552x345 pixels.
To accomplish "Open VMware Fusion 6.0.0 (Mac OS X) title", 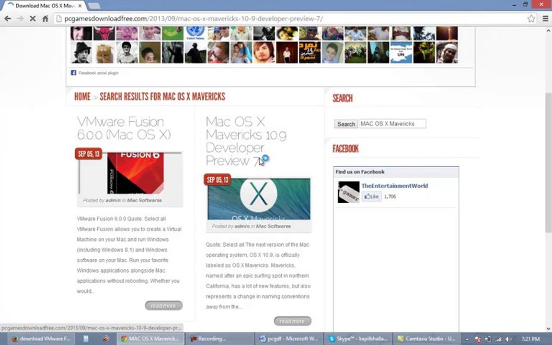I will [124, 128].
